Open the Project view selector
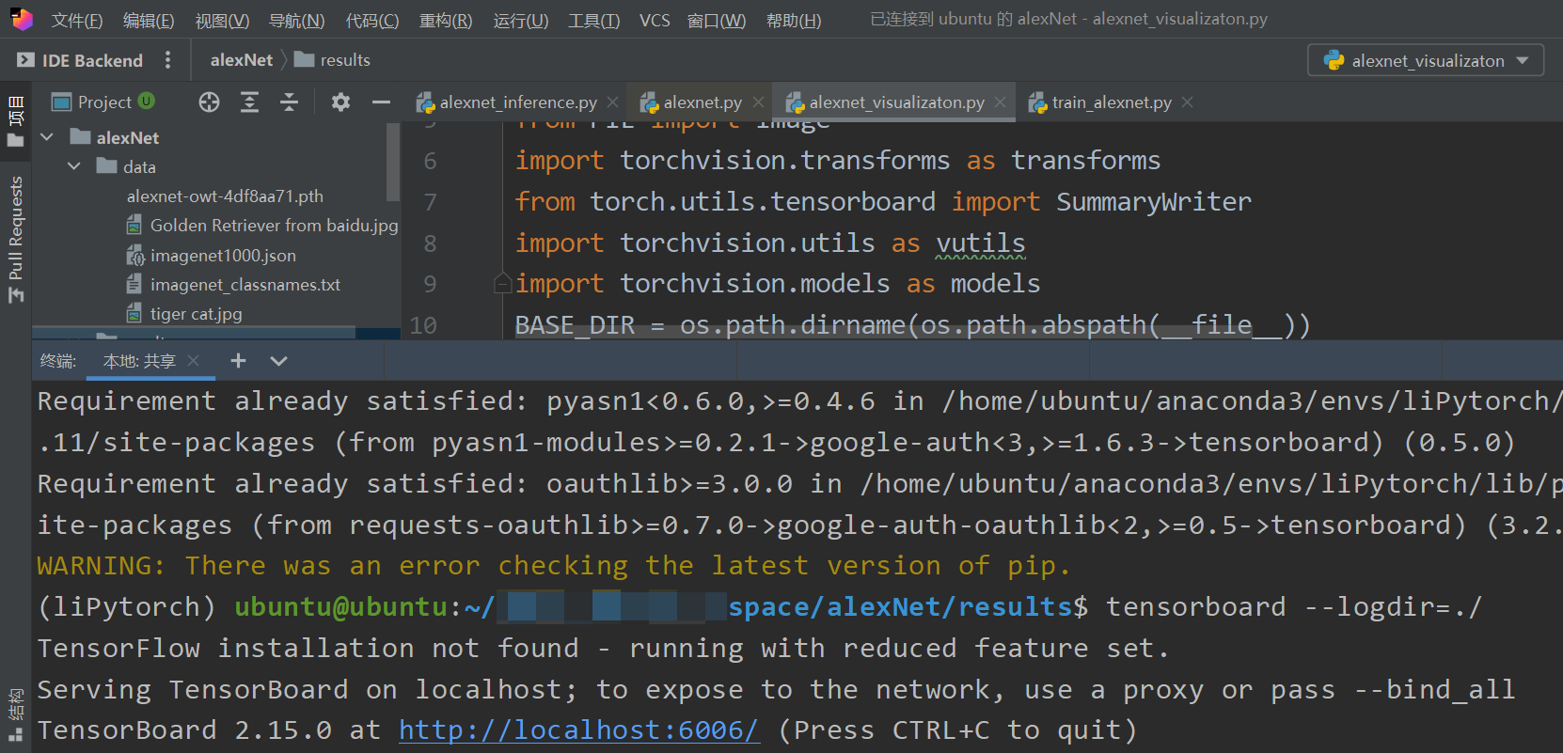1563x753 pixels. 92,102
